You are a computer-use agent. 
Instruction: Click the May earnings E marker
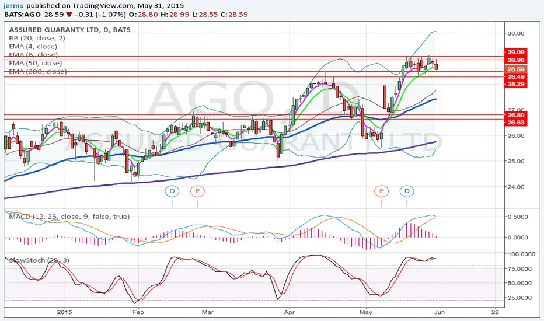(x=381, y=191)
